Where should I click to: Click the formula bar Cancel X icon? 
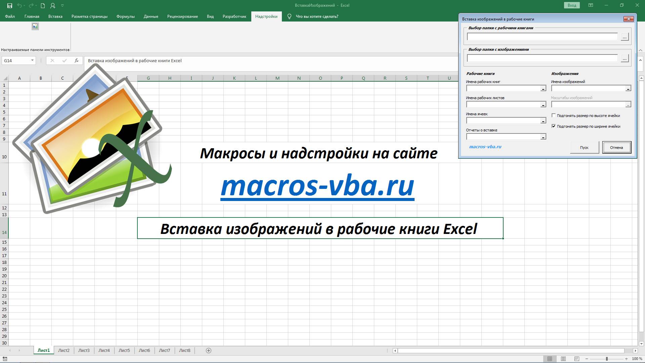(x=52, y=61)
